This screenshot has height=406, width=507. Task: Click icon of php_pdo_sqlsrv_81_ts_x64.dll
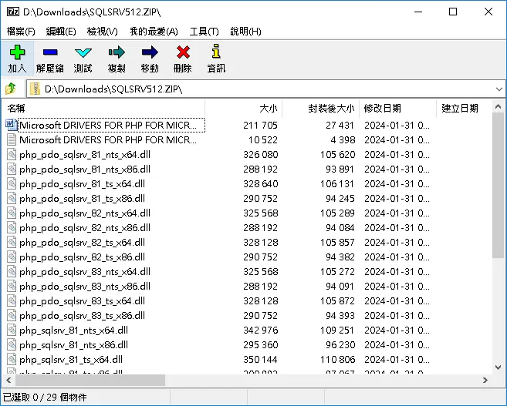(x=12, y=183)
